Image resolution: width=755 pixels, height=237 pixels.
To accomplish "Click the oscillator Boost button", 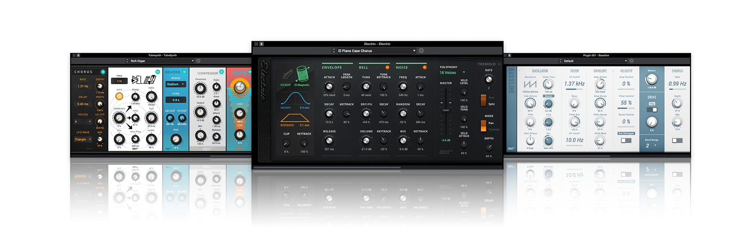I will pyautogui.click(x=548, y=96).
